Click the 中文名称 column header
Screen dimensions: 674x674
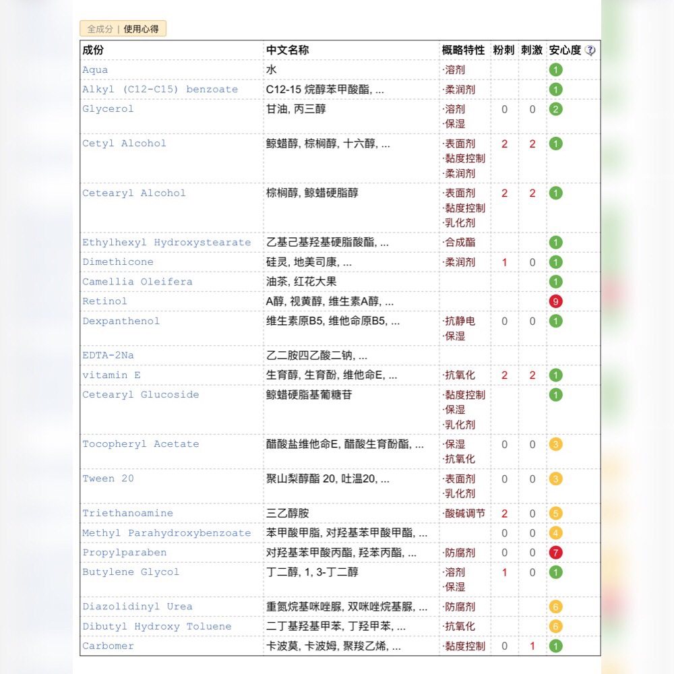[x=287, y=50]
